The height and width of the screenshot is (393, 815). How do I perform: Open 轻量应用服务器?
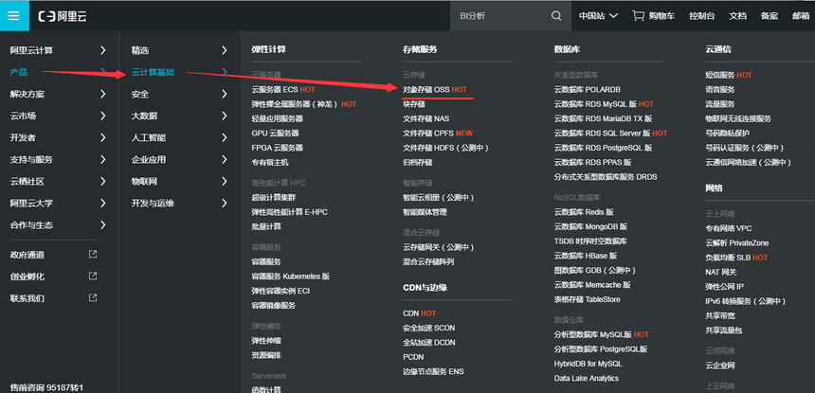click(277, 118)
